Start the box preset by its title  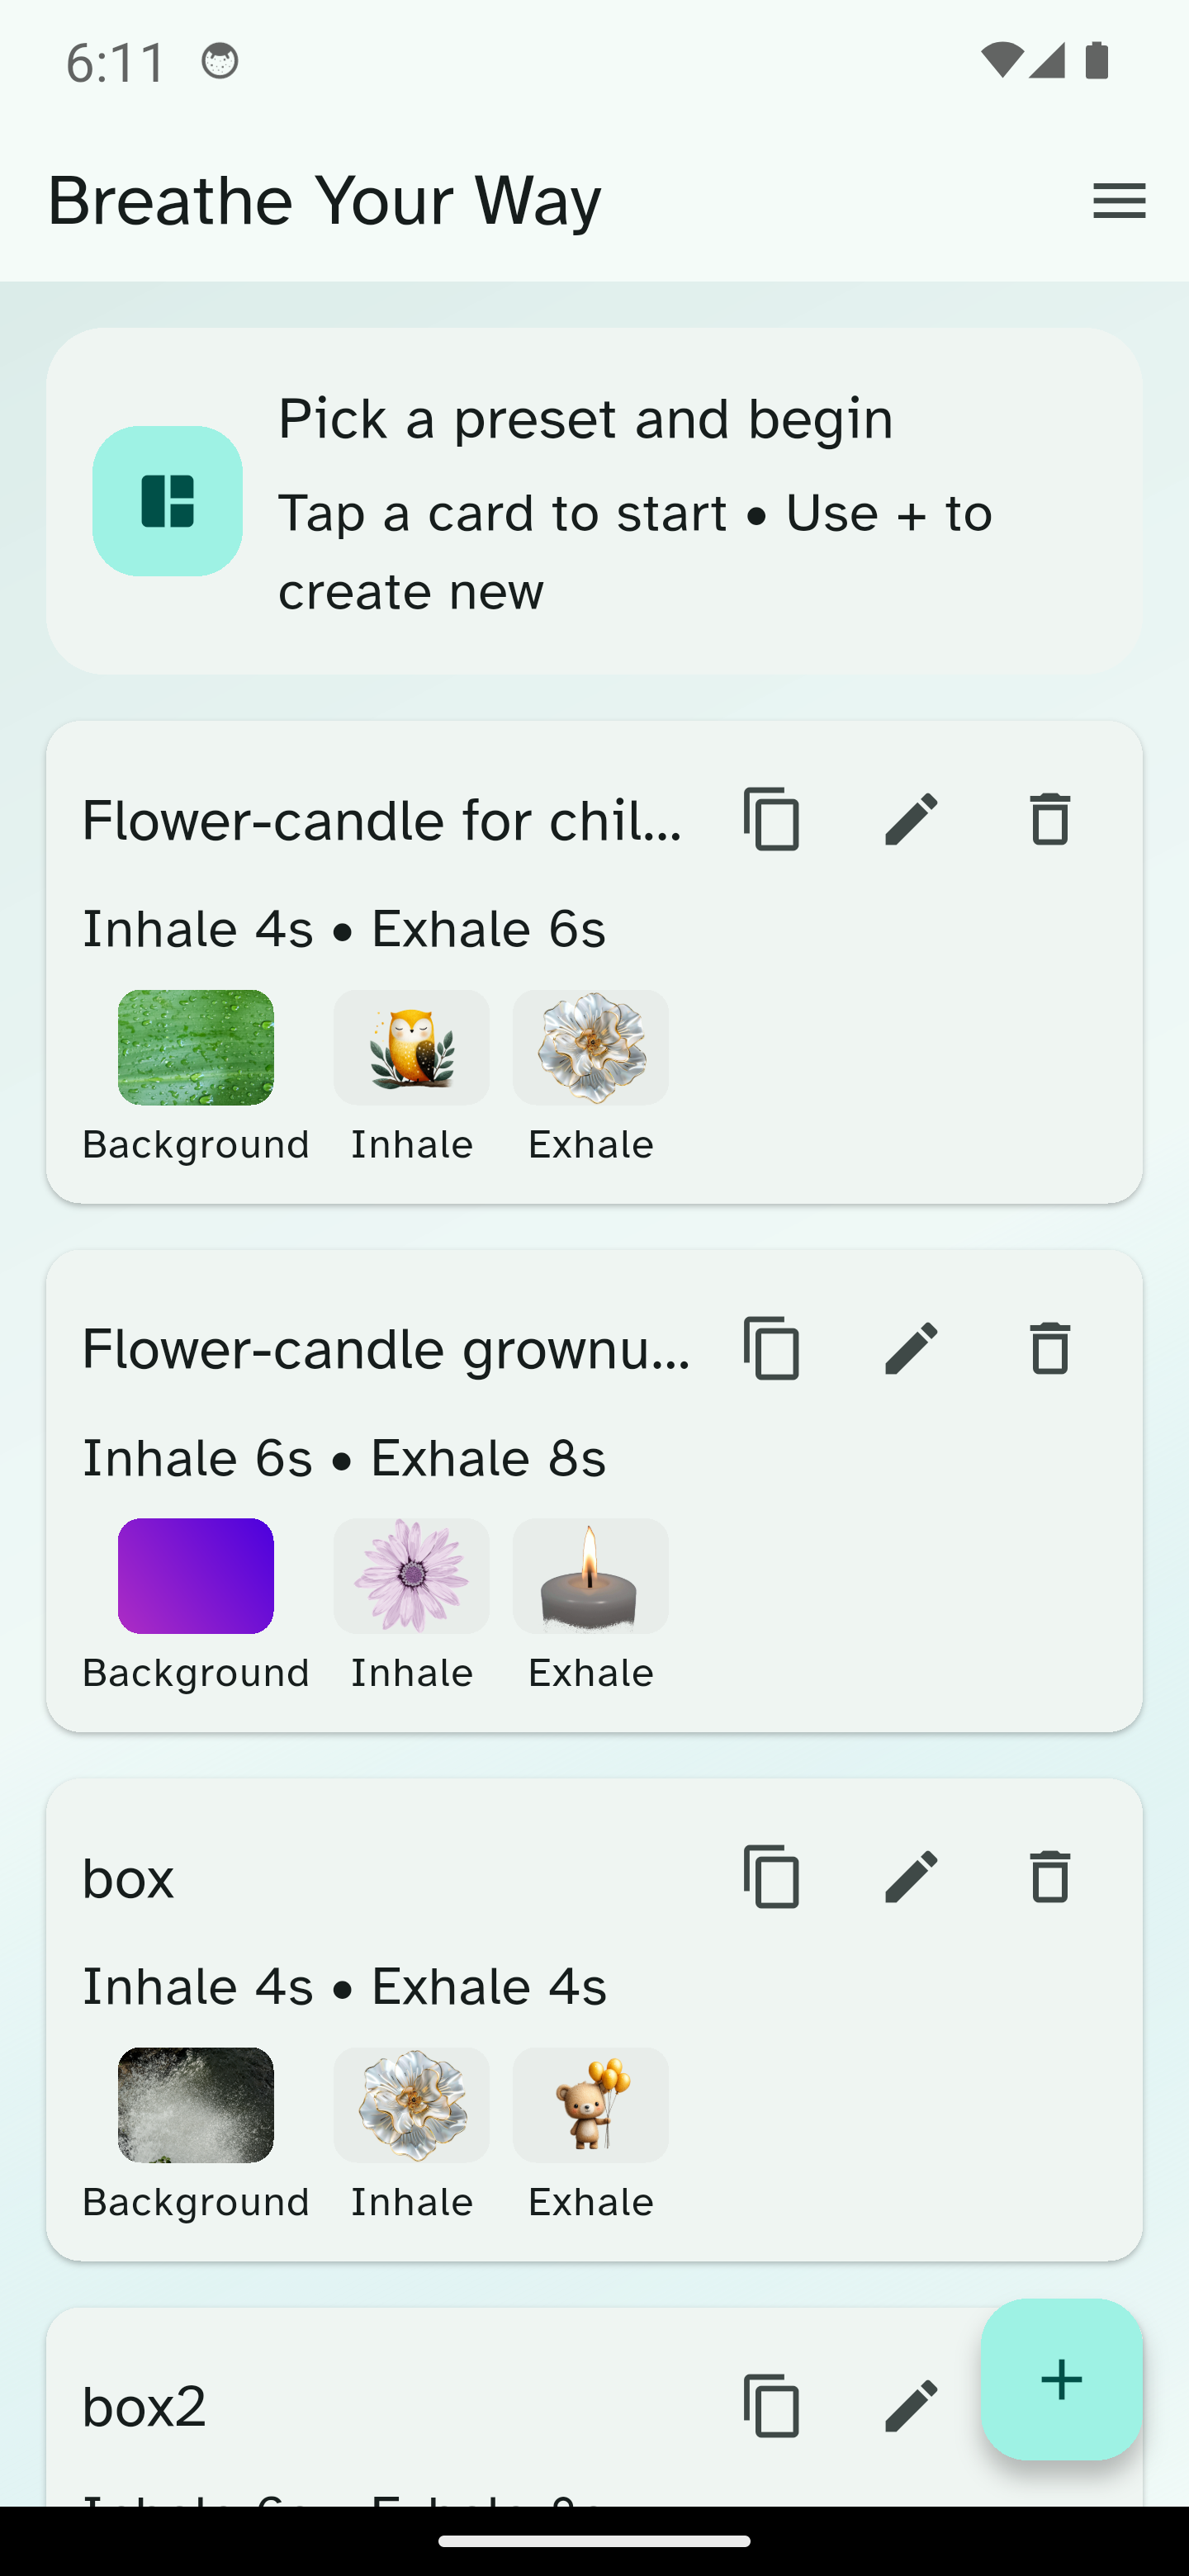(x=128, y=1878)
